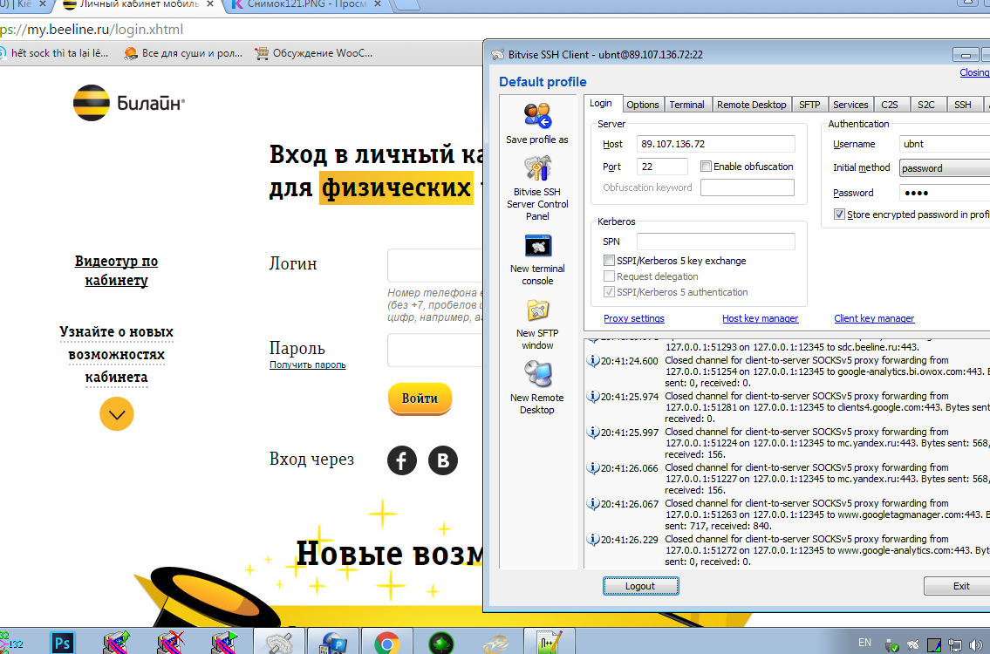
Task: Click the SPN input field
Action: point(716,242)
